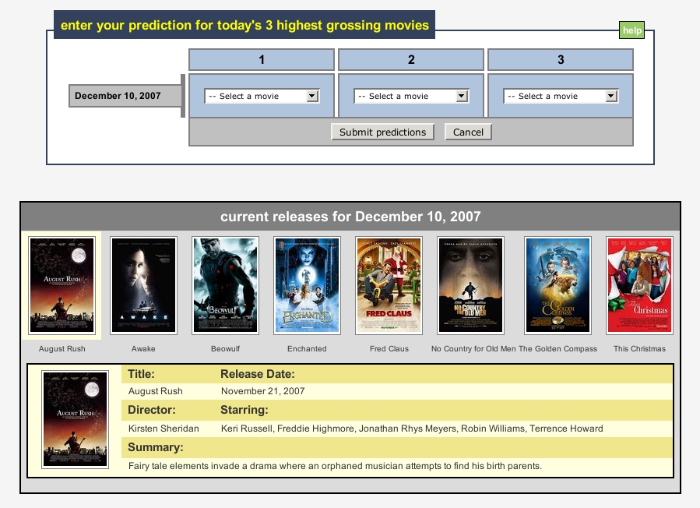This screenshot has height=508, width=700.
Task: Click the Cancel button
Action: pyautogui.click(x=468, y=132)
